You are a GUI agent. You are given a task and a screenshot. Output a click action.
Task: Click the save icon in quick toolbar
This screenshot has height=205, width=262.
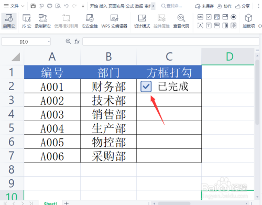pyautogui.click(x=33, y=6)
